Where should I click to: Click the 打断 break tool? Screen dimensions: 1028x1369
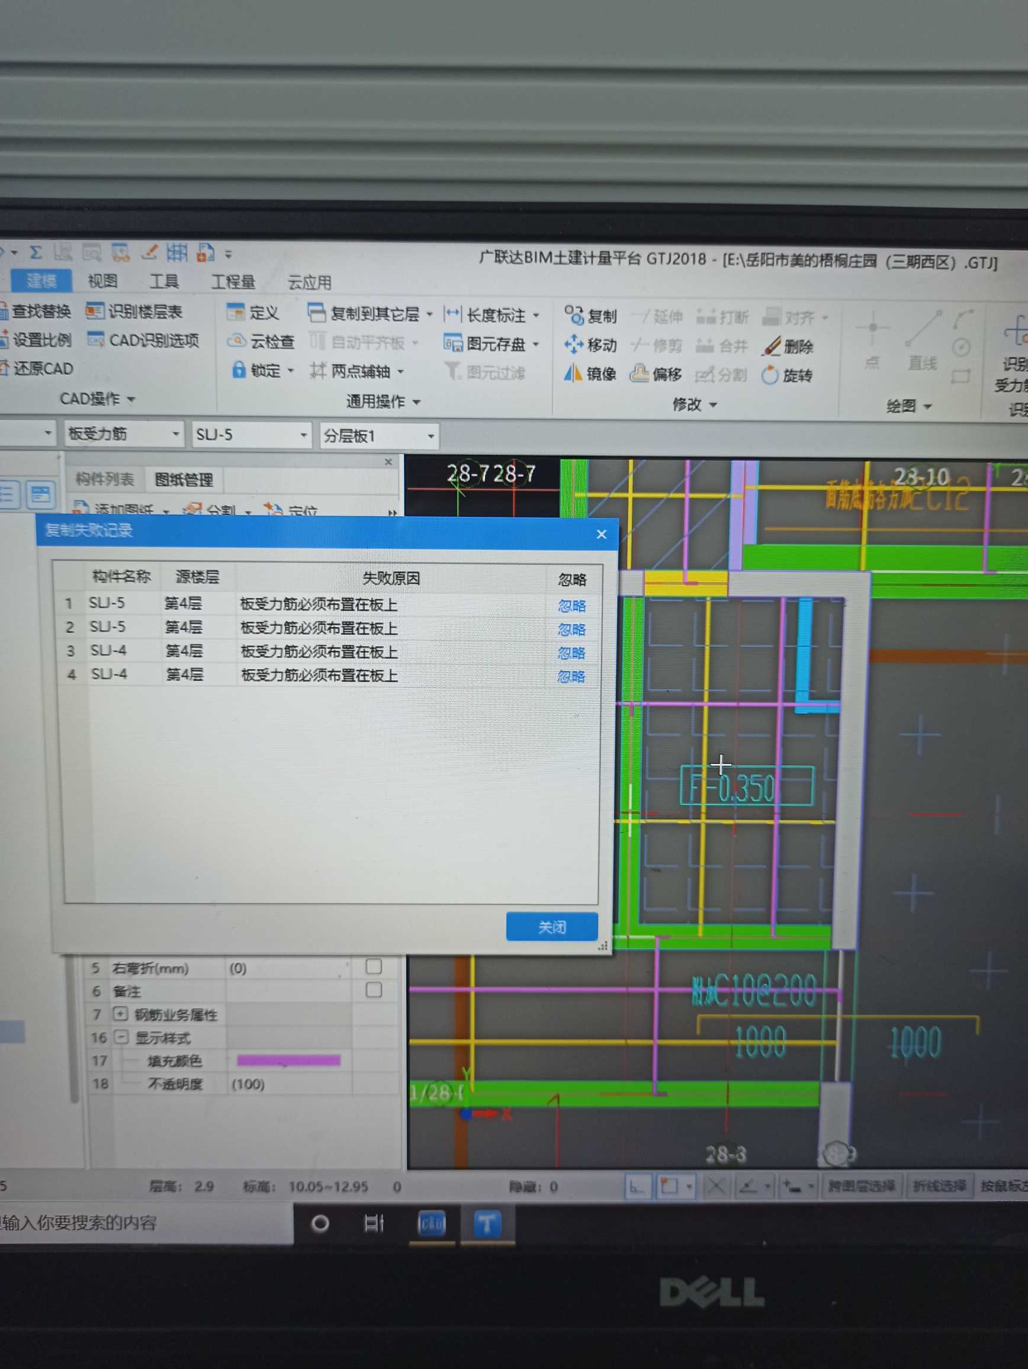click(722, 317)
